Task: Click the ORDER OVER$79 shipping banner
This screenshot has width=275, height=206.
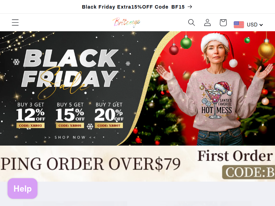Action: coord(90,164)
